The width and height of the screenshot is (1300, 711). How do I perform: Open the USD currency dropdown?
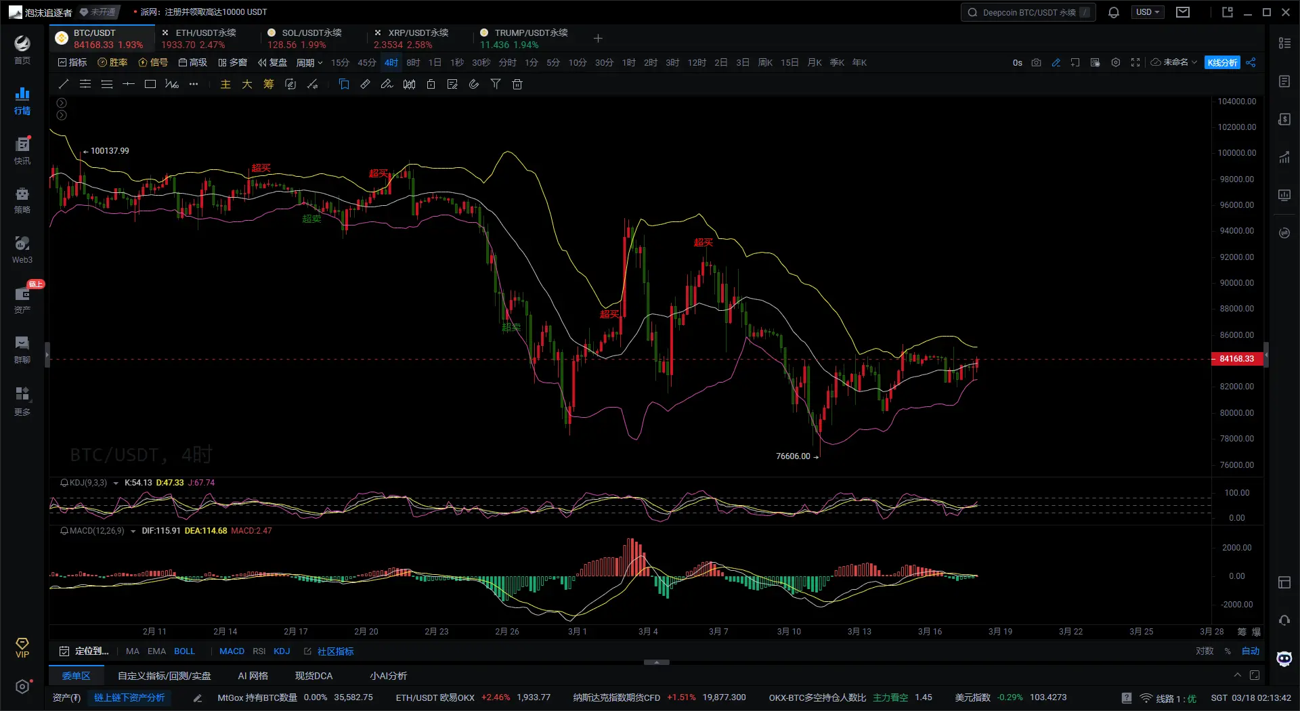click(x=1147, y=12)
